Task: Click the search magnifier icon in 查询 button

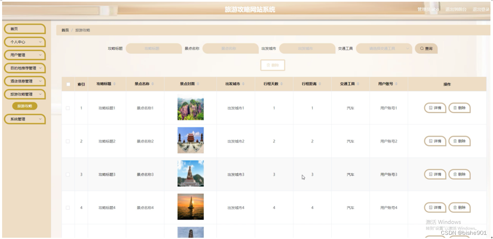Action: tap(422, 49)
